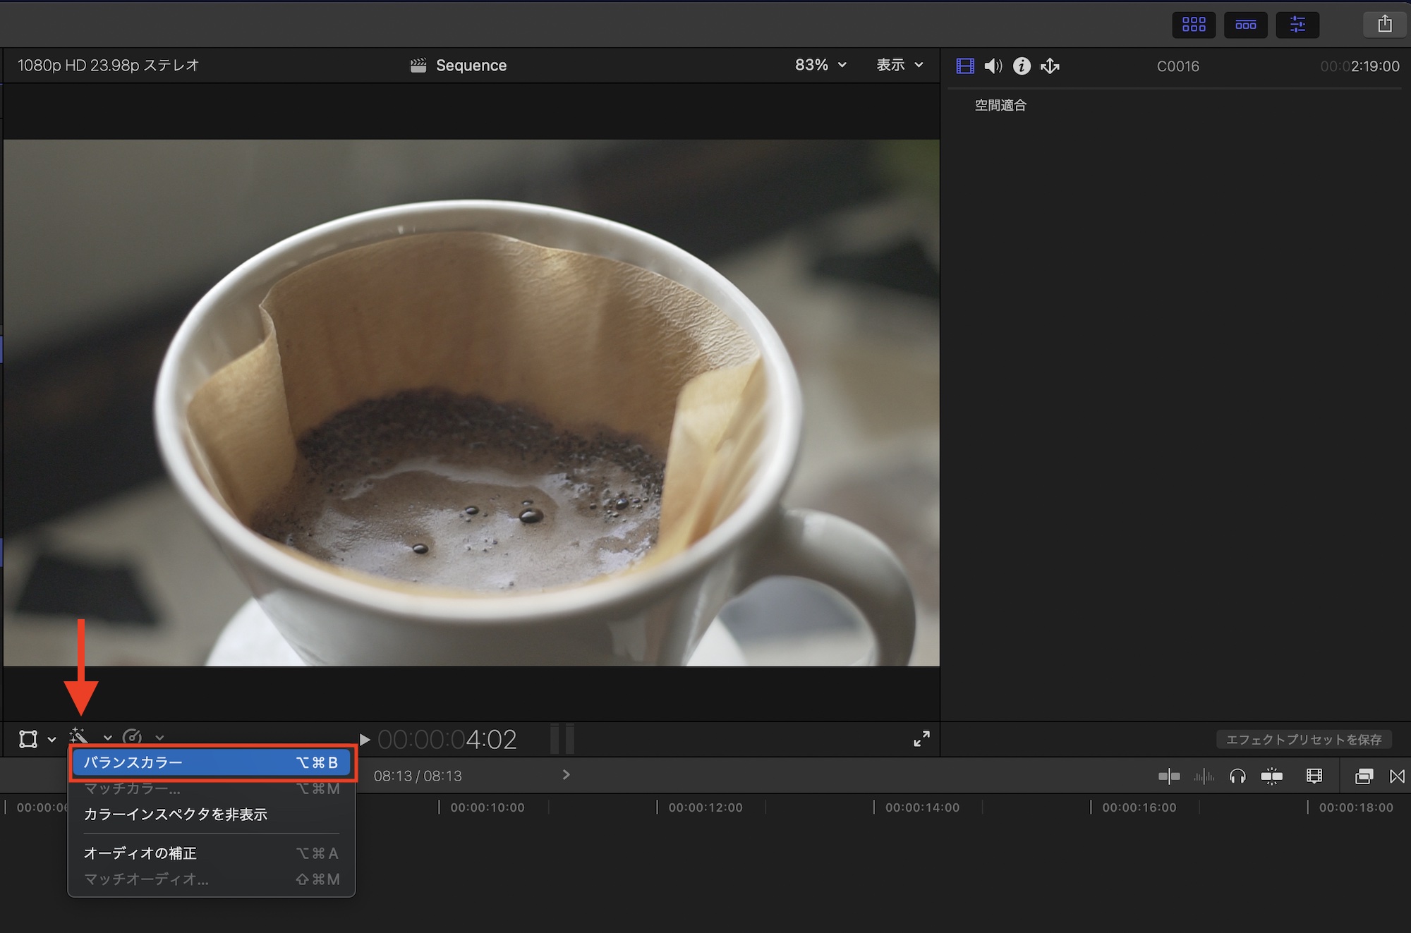Select the crop/transform tool in the viewer

click(28, 739)
